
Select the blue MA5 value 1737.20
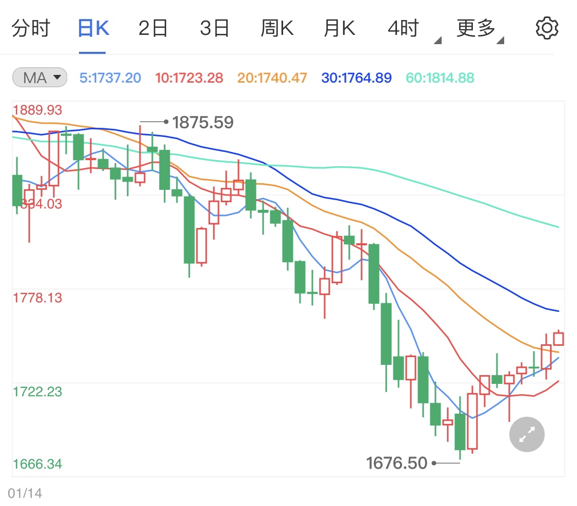click(x=110, y=77)
